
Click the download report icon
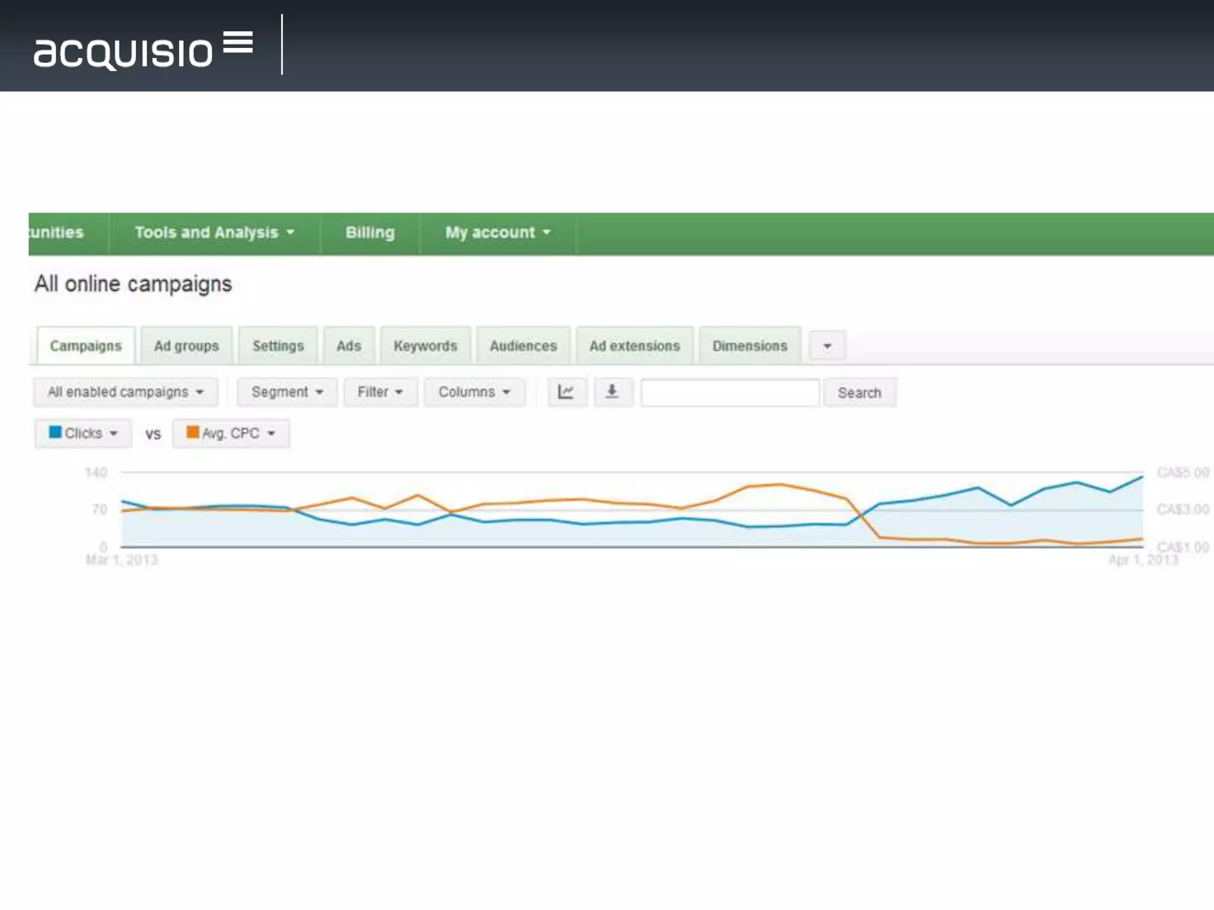(x=612, y=392)
